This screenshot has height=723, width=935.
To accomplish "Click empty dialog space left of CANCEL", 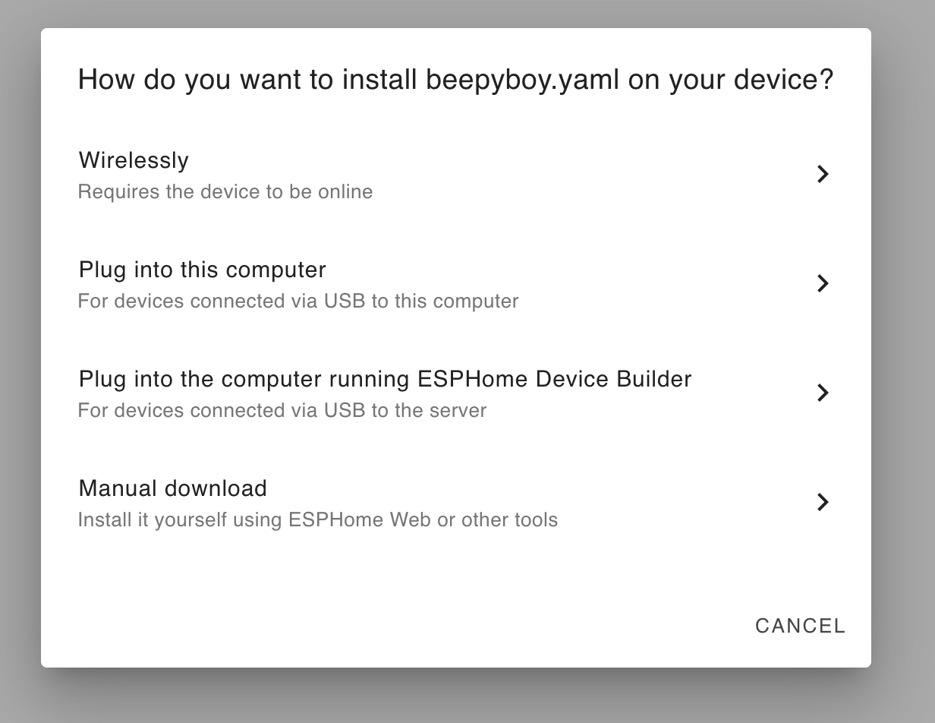I will [379, 626].
